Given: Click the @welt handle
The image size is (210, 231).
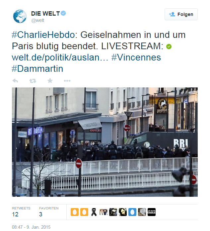Looking at the screenshot, I should pos(37,20).
